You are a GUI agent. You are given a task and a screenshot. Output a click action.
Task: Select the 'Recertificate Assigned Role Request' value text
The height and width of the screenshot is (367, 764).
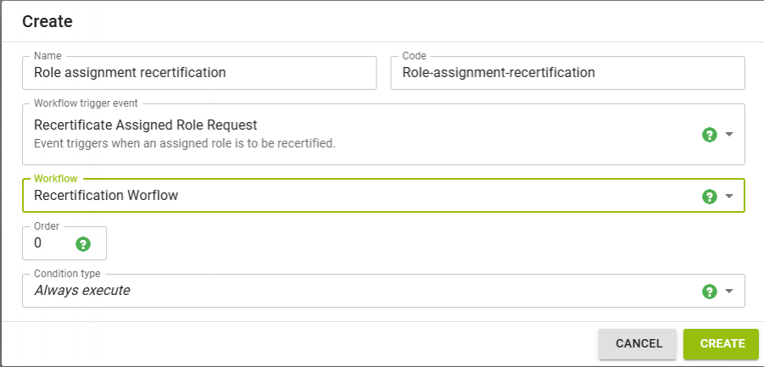tap(145, 125)
